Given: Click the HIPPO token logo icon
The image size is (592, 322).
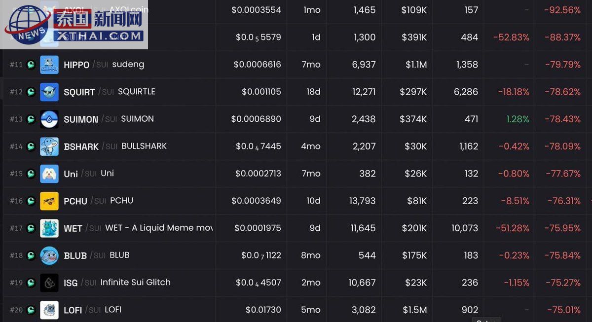Looking at the screenshot, I should coord(49,65).
